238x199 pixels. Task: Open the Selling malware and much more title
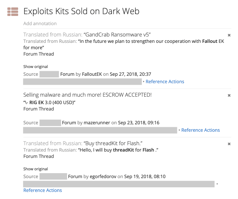tap(87, 95)
